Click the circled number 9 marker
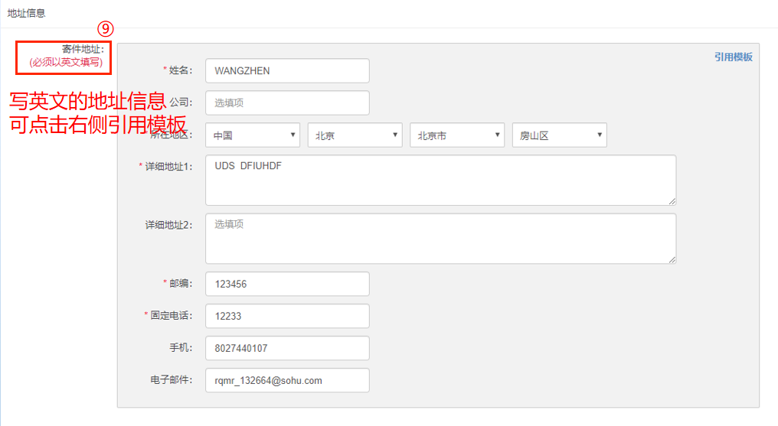The width and height of the screenshot is (778, 426). tap(105, 29)
